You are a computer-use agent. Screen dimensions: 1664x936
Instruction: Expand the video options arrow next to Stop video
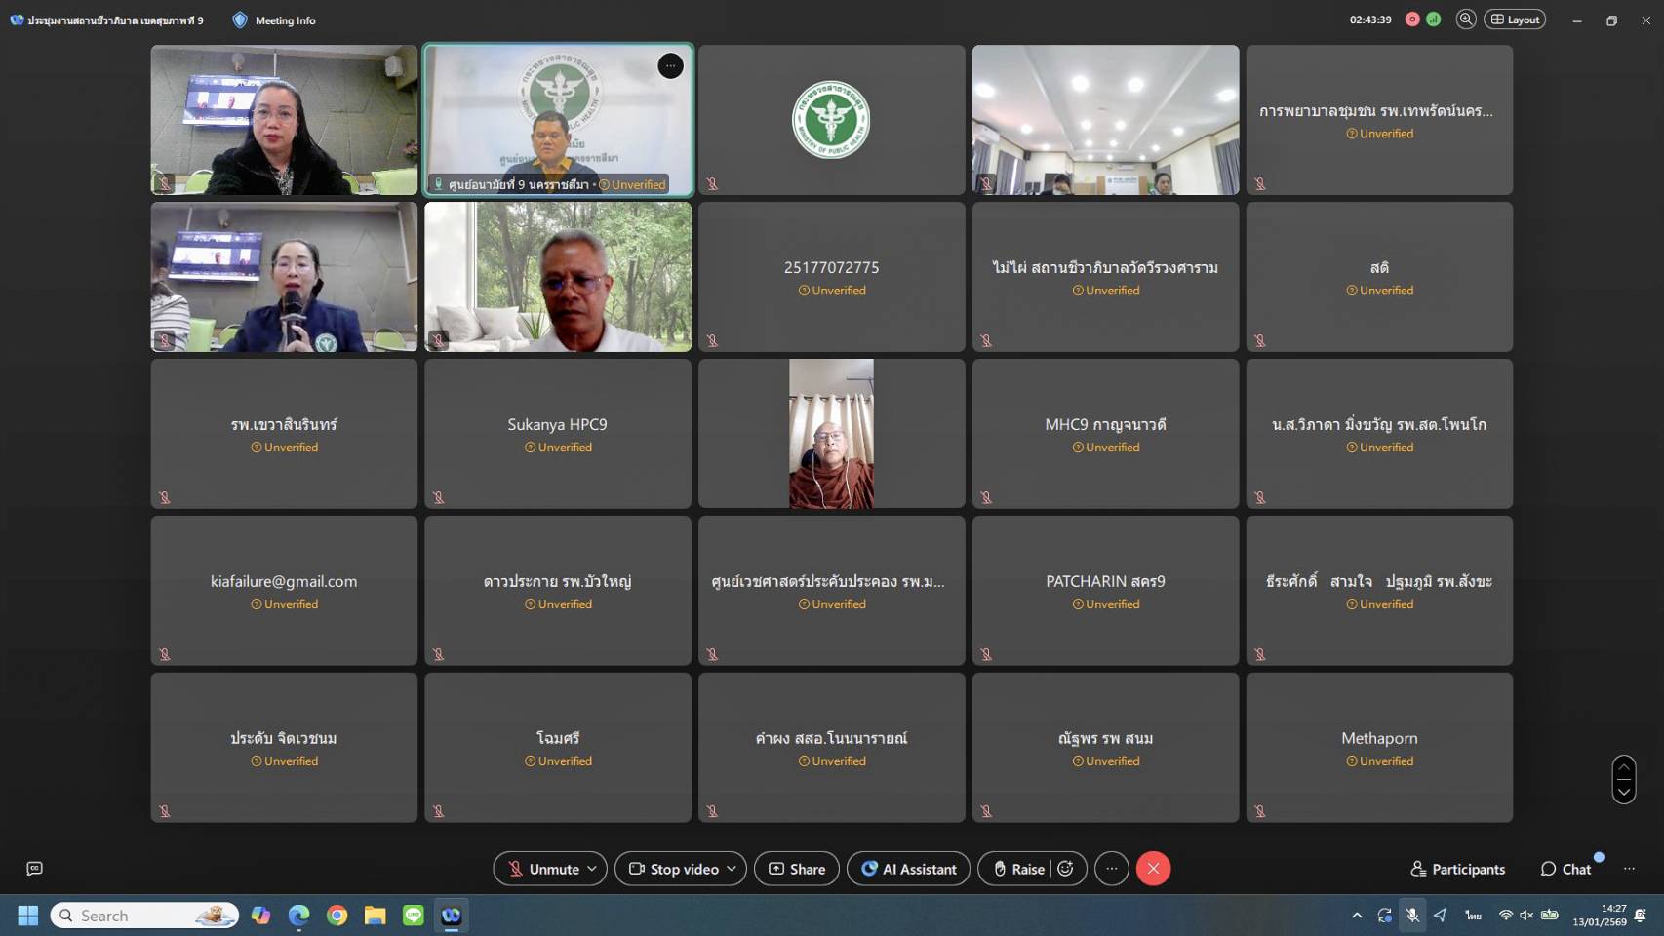point(732,869)
